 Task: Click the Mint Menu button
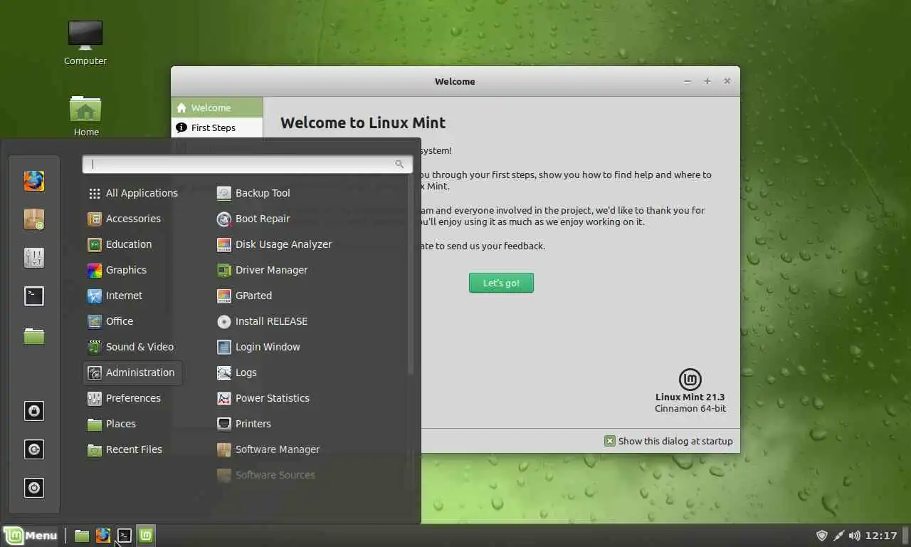(30, 536)
